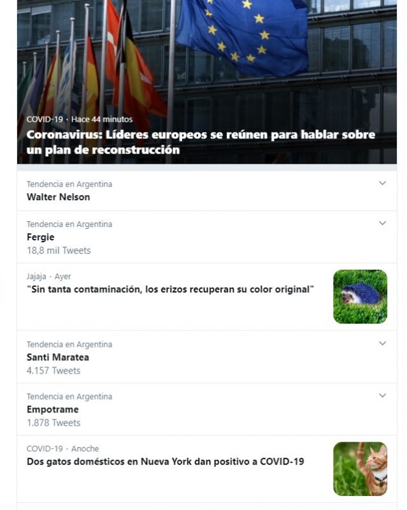This screenshot has height=510, width=407.
Task: Select the Walter Nelson trending topic
Action: click(58, 197)
